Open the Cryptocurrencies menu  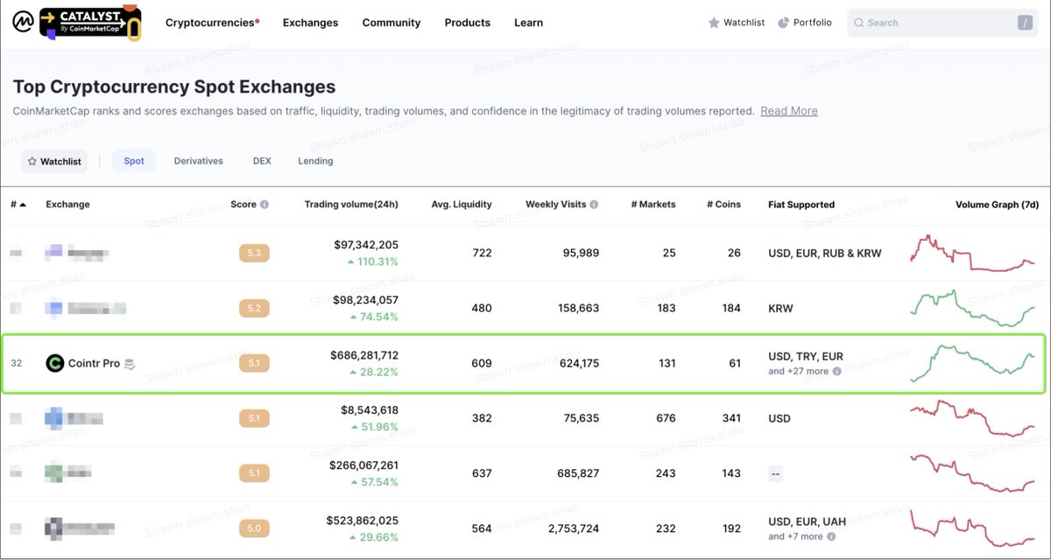click(x=212, y=23)
